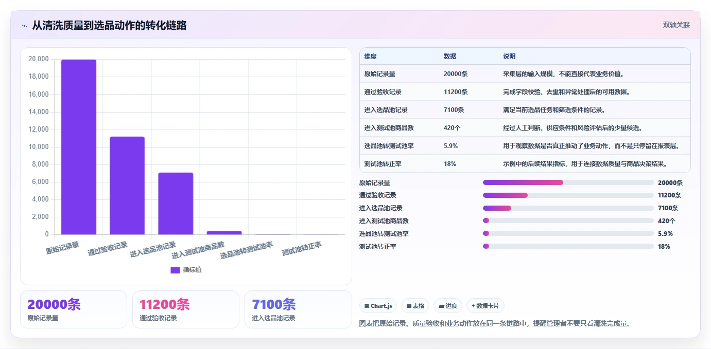The width and height of the screenshot is (711, 349).
Task: Click the small 进入测试池商品数 bar in the chart
Action: [224, 233]
